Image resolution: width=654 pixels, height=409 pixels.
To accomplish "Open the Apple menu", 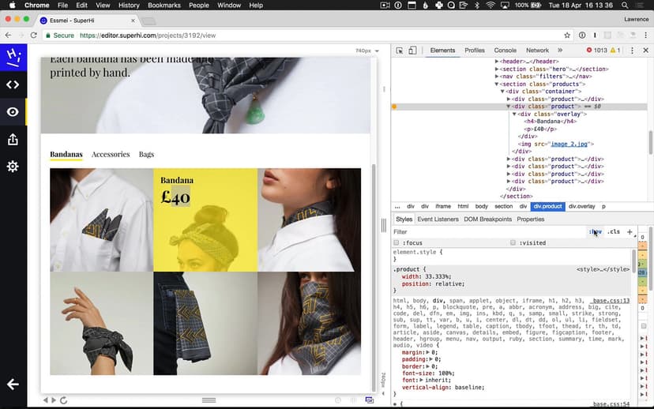I will tap(12, 6).
